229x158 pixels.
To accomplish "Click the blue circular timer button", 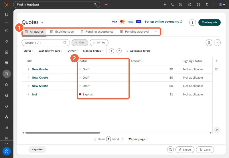I will coord(7,151).
